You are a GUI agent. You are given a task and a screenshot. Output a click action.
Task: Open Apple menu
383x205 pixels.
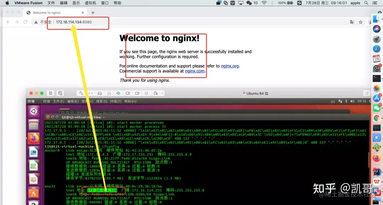tap(7, 3)
